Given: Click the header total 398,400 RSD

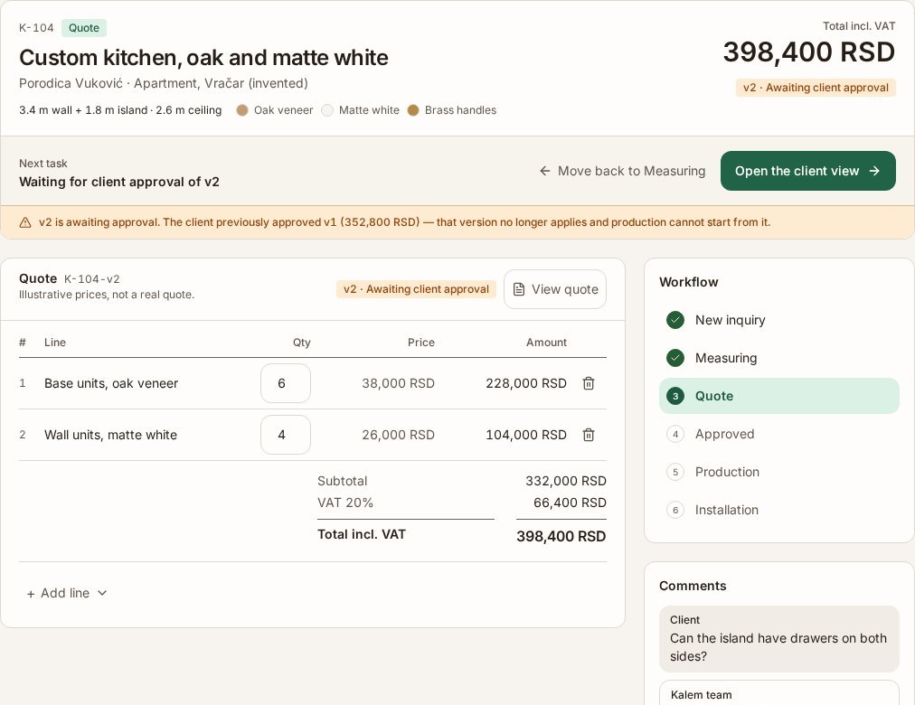Looking at the screenshot, I should (x=809, y=52).
